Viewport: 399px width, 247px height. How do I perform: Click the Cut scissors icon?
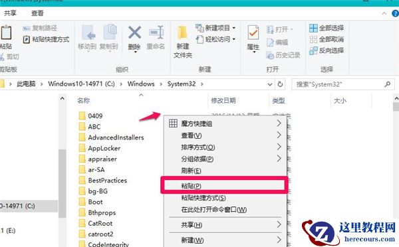[2, 56]
